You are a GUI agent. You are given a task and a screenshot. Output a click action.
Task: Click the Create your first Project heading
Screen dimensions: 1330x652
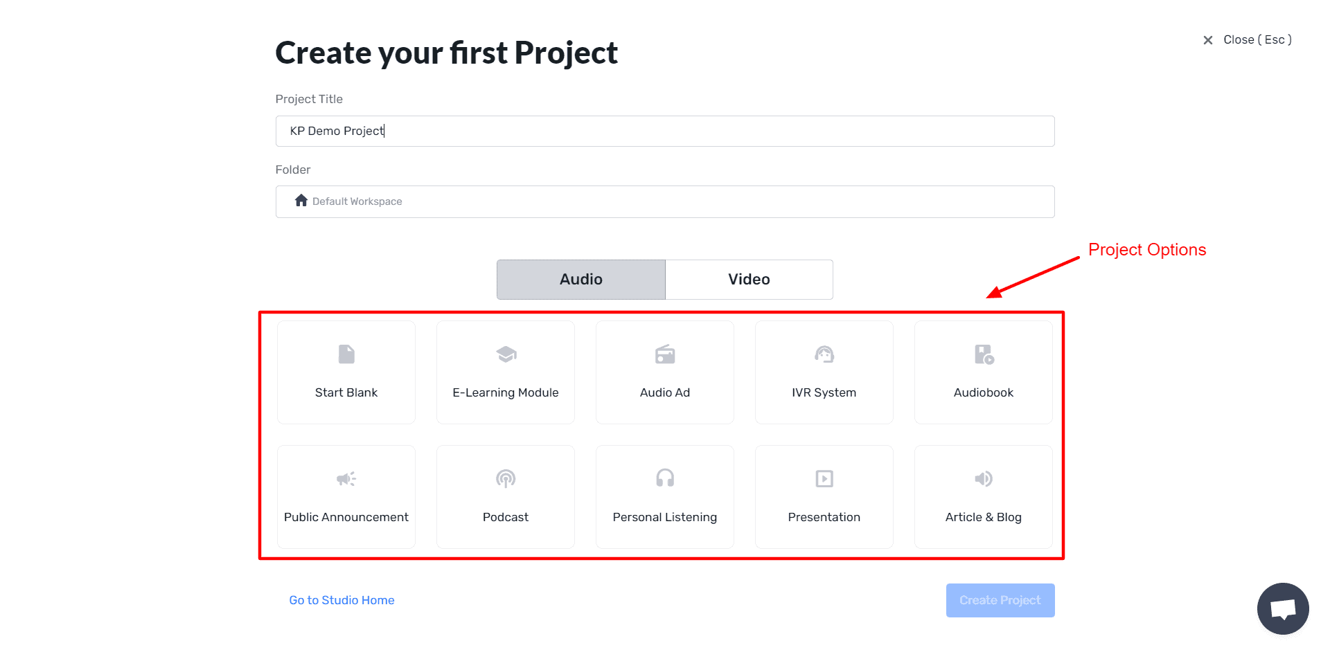pyautogui.click(x=446, y=53)
